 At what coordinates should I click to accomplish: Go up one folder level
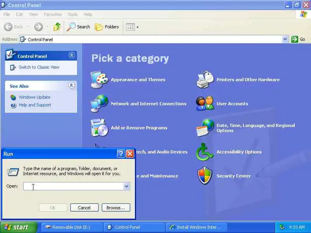[57, 27]
